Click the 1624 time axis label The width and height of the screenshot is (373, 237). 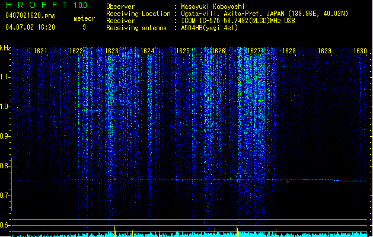point(147,51)
